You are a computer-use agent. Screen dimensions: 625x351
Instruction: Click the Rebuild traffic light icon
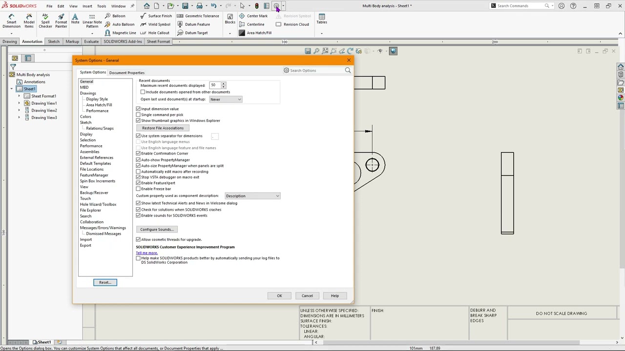coord(257,6)
